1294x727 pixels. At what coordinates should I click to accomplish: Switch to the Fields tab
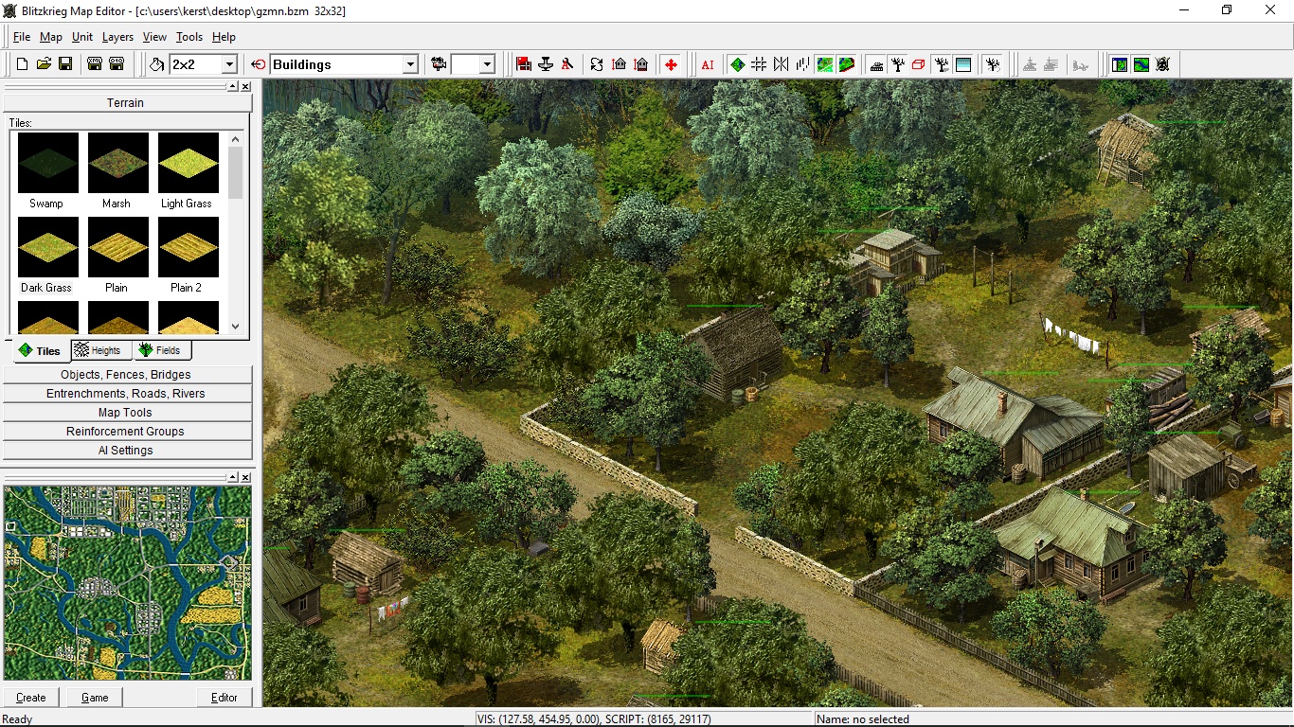coord(161,350)
